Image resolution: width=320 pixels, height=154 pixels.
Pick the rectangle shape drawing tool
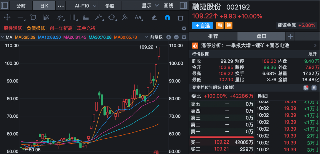pos(33,17)
